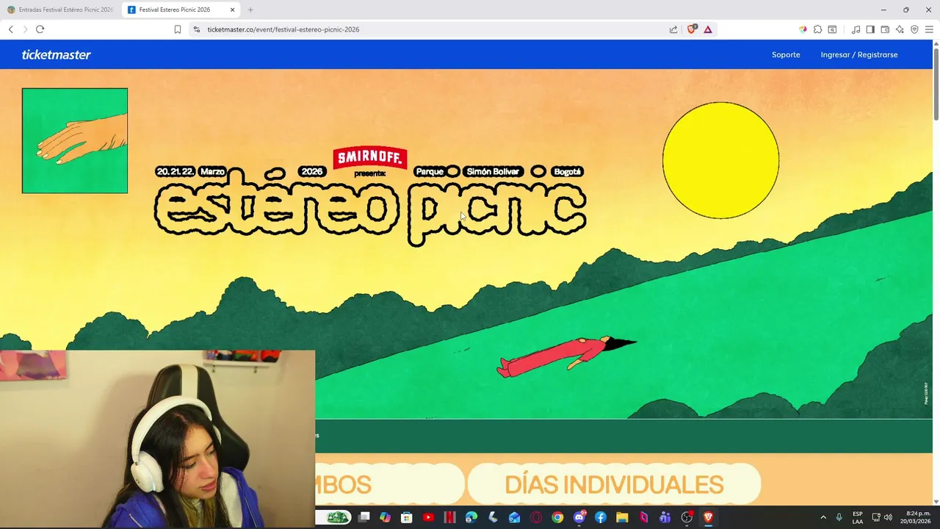The image size is (940, 529).
Task: Open the browser hamburger main menu
Action: [x=929, y=29]
